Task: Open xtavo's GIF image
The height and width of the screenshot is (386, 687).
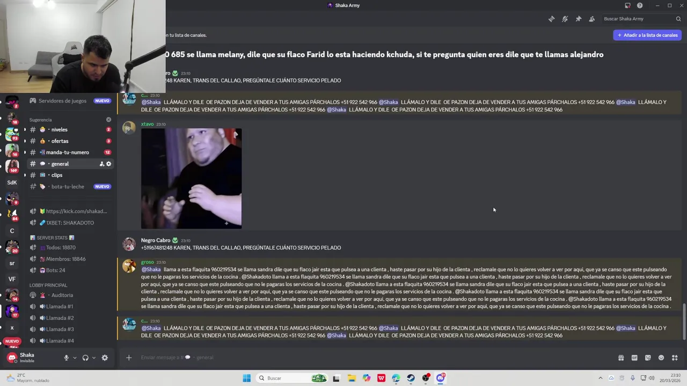Action: coord(191,179)
